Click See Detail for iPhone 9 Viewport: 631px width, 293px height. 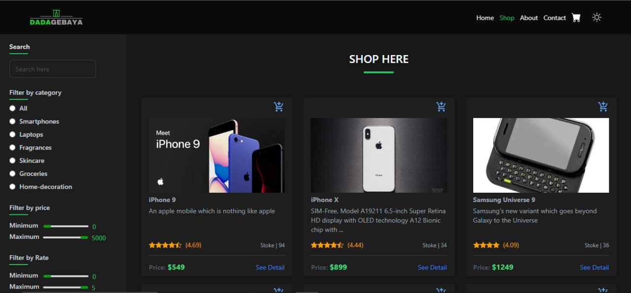pyautogui.click(x=270, y=267)
